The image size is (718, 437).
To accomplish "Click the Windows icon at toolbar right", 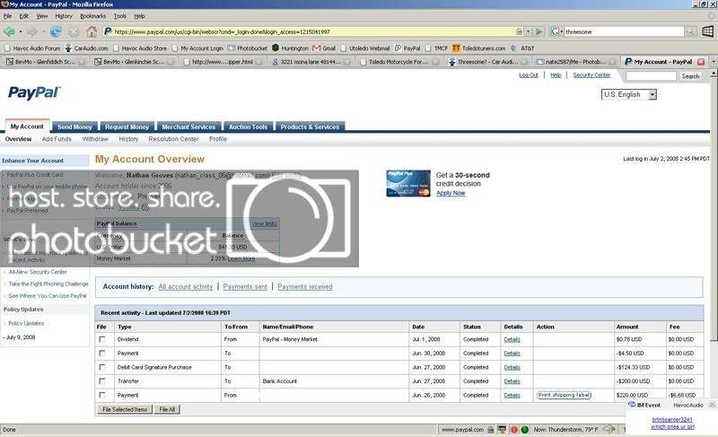I will 708,31.
